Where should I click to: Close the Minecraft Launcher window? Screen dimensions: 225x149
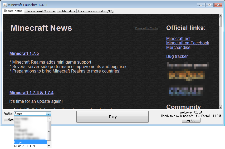[x=218, y=5]
